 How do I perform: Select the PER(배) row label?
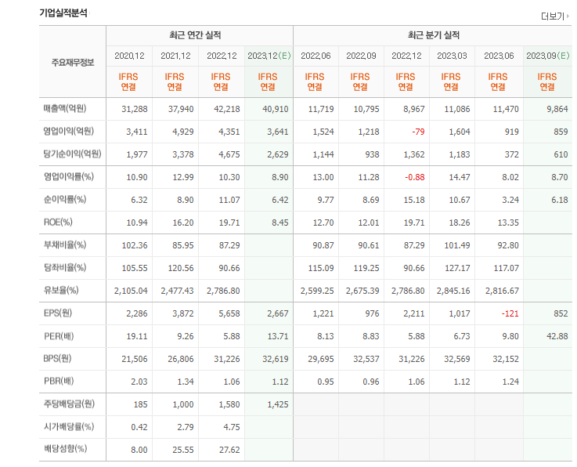59,336
